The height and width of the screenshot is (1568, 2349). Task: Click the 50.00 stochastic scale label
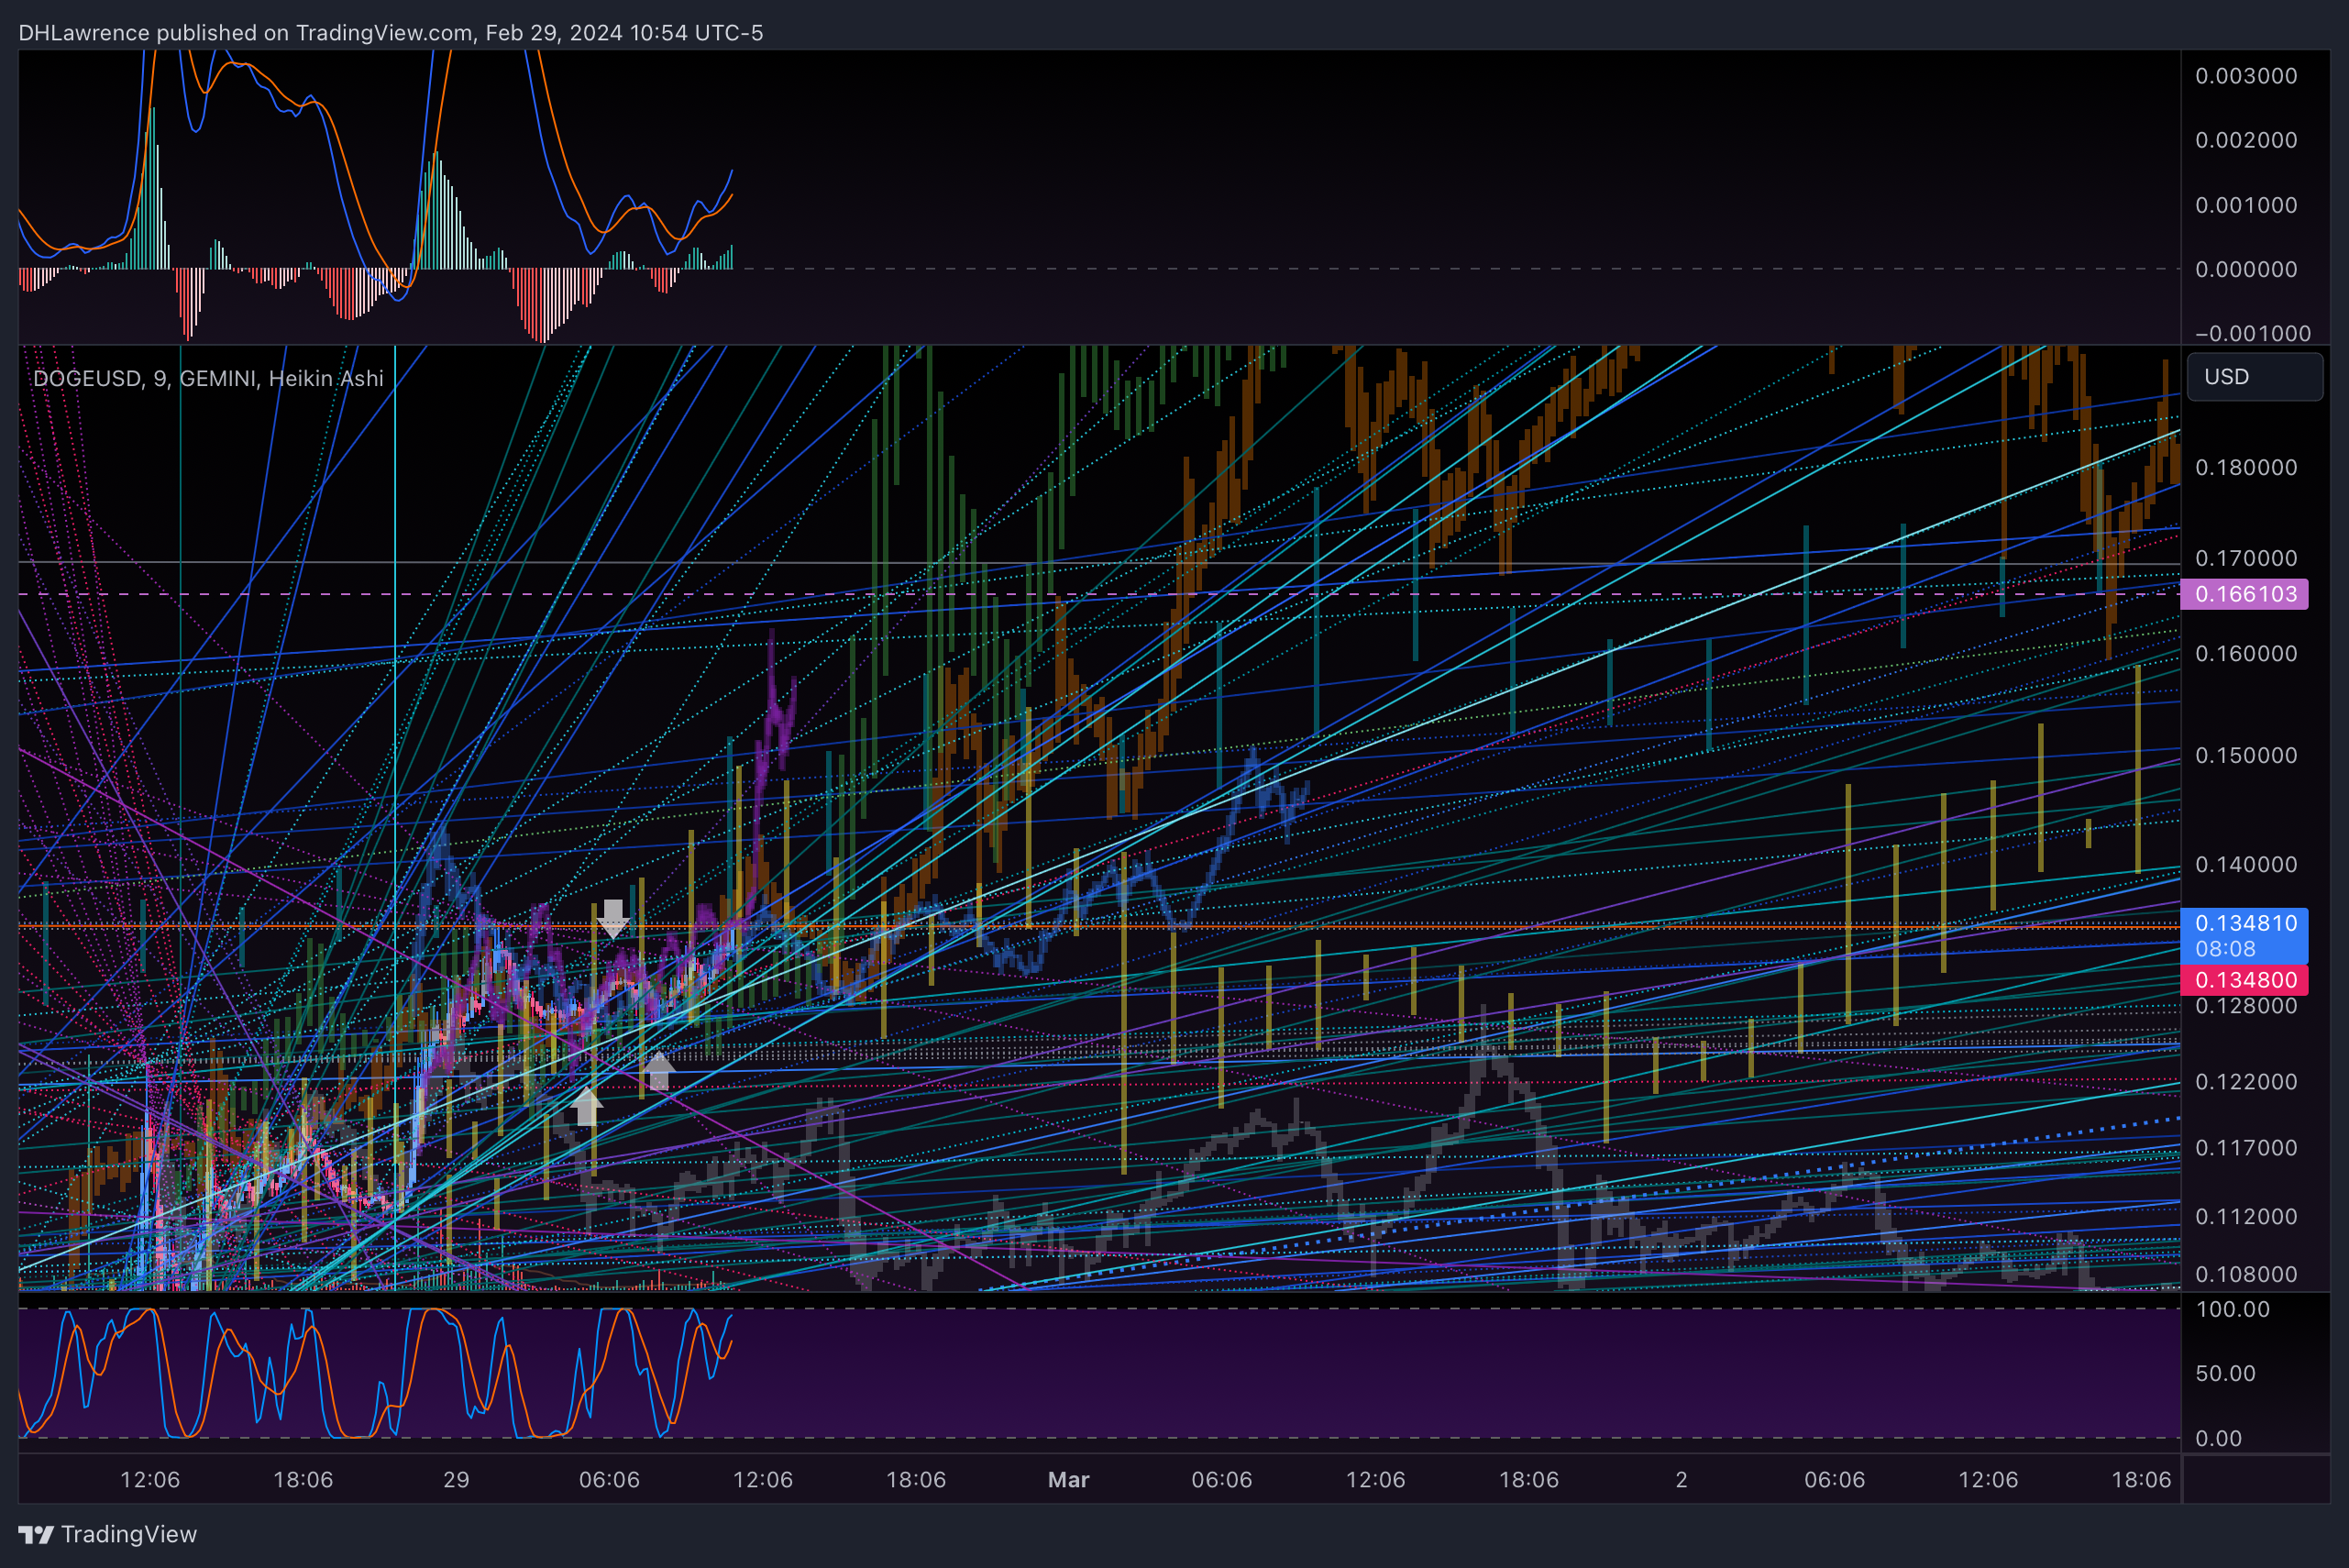coord(2225,1373)
